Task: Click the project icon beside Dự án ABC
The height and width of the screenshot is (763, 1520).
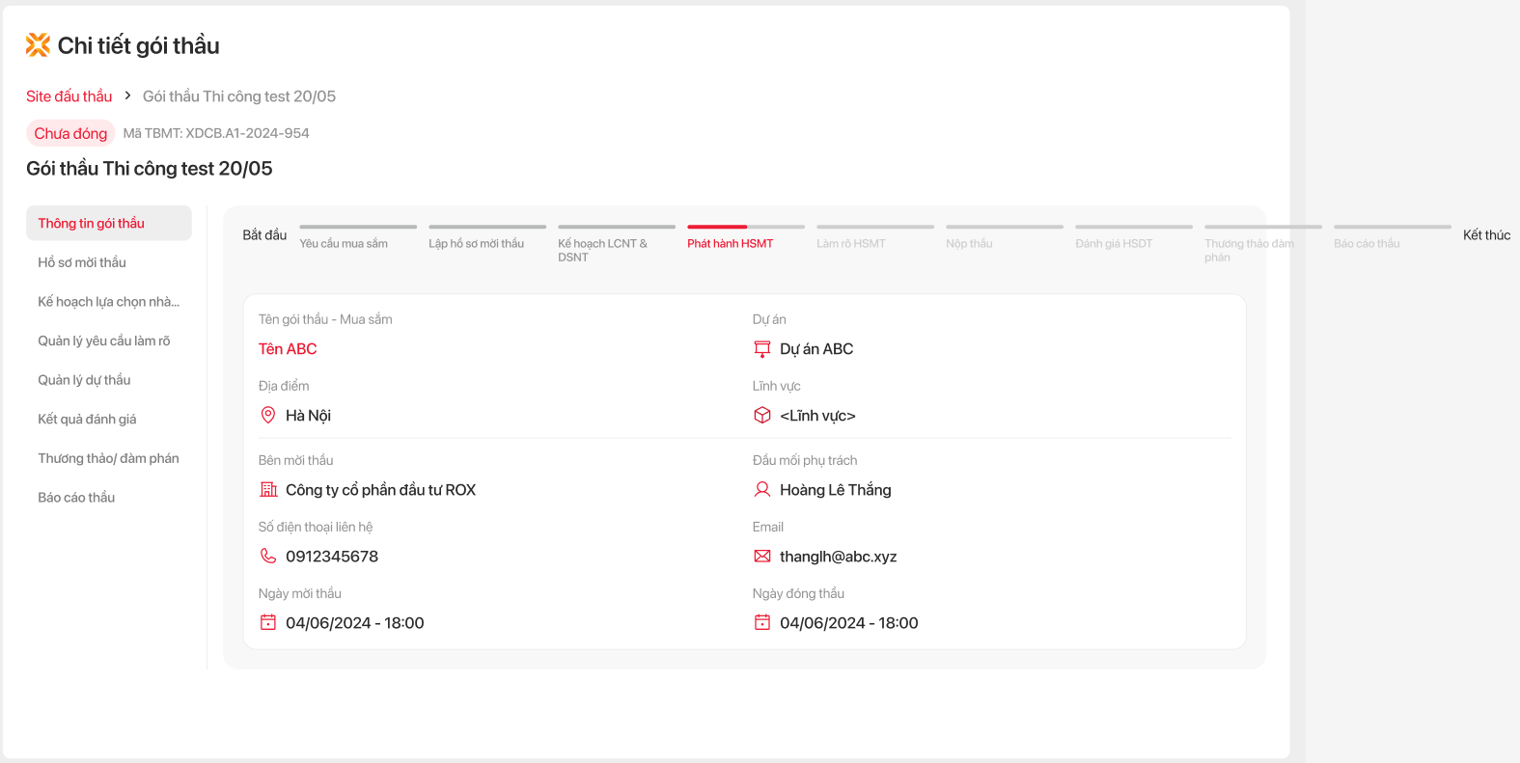Action: 761,349
